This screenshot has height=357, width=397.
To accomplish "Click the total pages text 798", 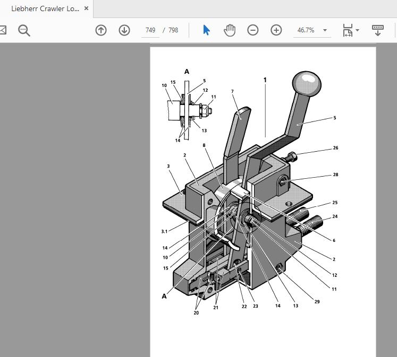I will tap(173, 30).
